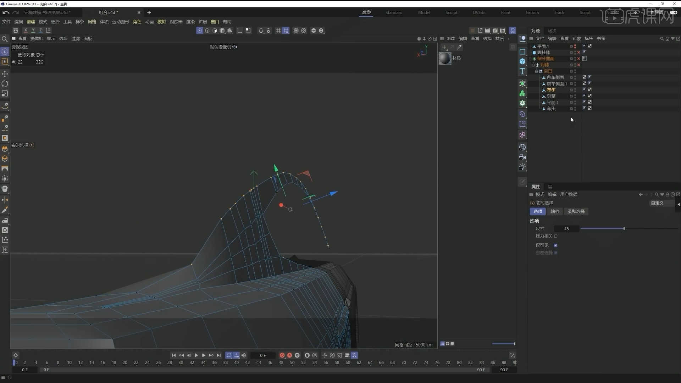Collapse the 对称 tree node
The width and height of the screenshot is (681, 383).
tap(533, 65)
